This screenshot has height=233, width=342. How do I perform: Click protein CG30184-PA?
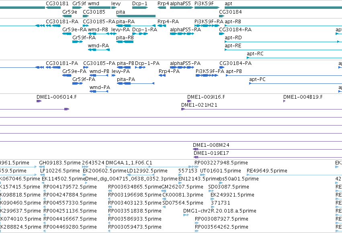(x=236, y=63)
